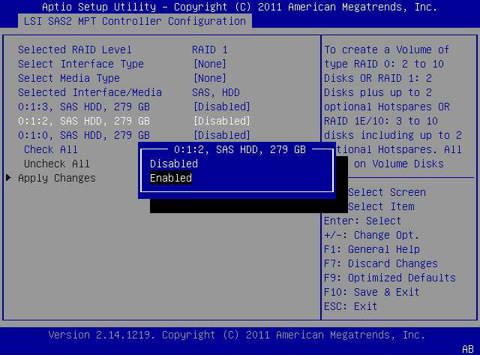Click the Select Interface Type label
The image size is (480, 355).
81,64
